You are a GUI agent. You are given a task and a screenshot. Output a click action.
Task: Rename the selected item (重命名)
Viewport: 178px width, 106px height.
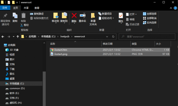(82, 17)
